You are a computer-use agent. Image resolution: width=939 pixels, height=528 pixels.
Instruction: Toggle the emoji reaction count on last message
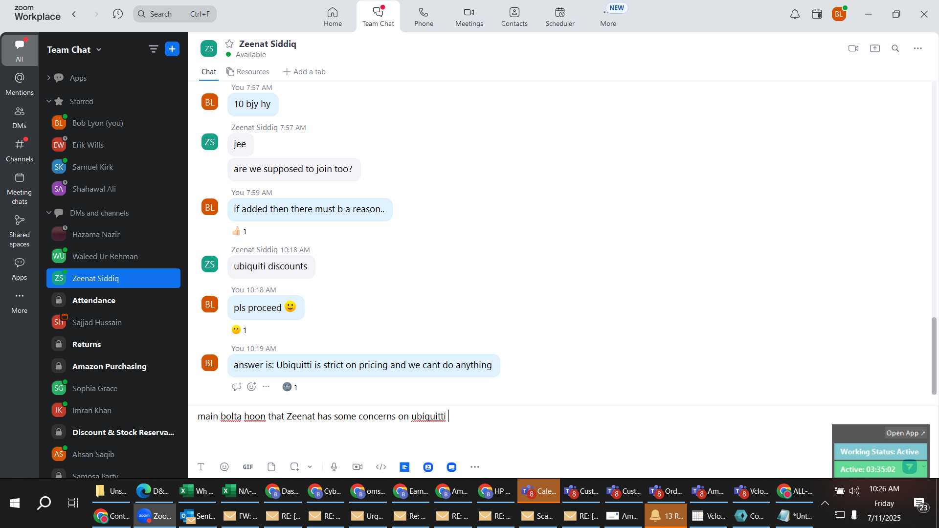290,387
